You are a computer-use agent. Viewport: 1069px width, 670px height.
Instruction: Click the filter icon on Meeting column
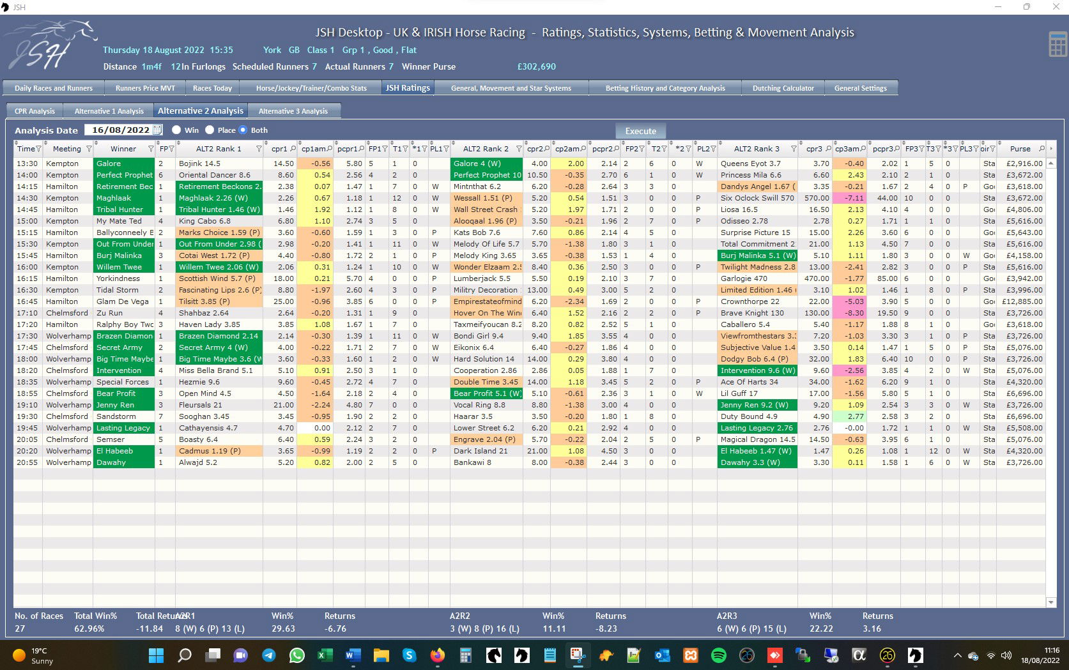click(89, 149)
